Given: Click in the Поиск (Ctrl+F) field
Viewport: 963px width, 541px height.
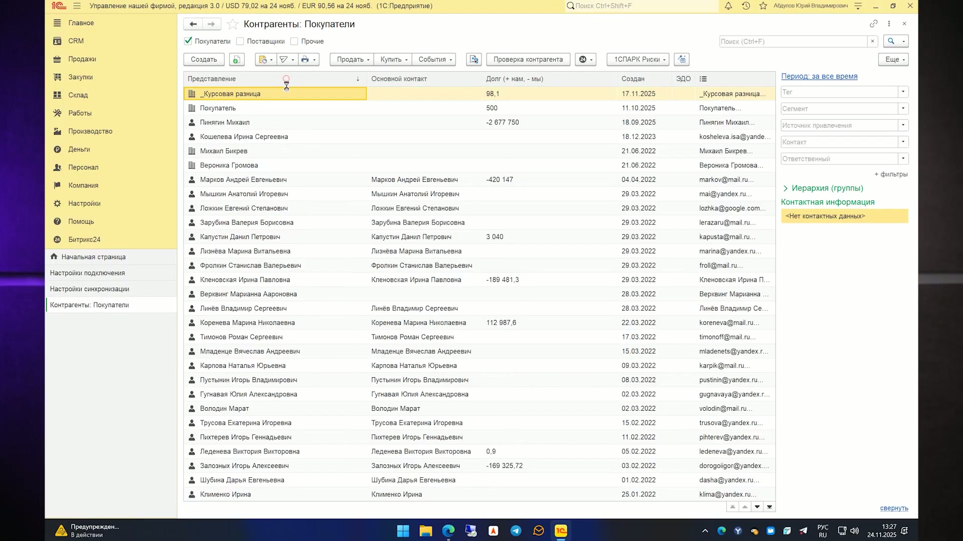Looking at the screenshot, I should click(793, 42).
